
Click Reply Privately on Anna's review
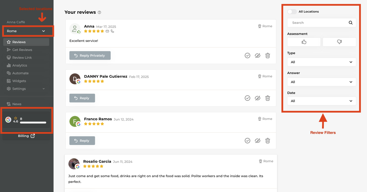90,55
